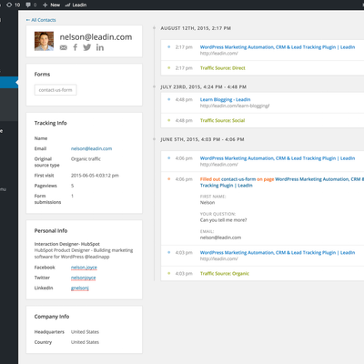Open the 4:06 pm WordPress Marketing Automation page link
The image size is (364, 364).
278,158
